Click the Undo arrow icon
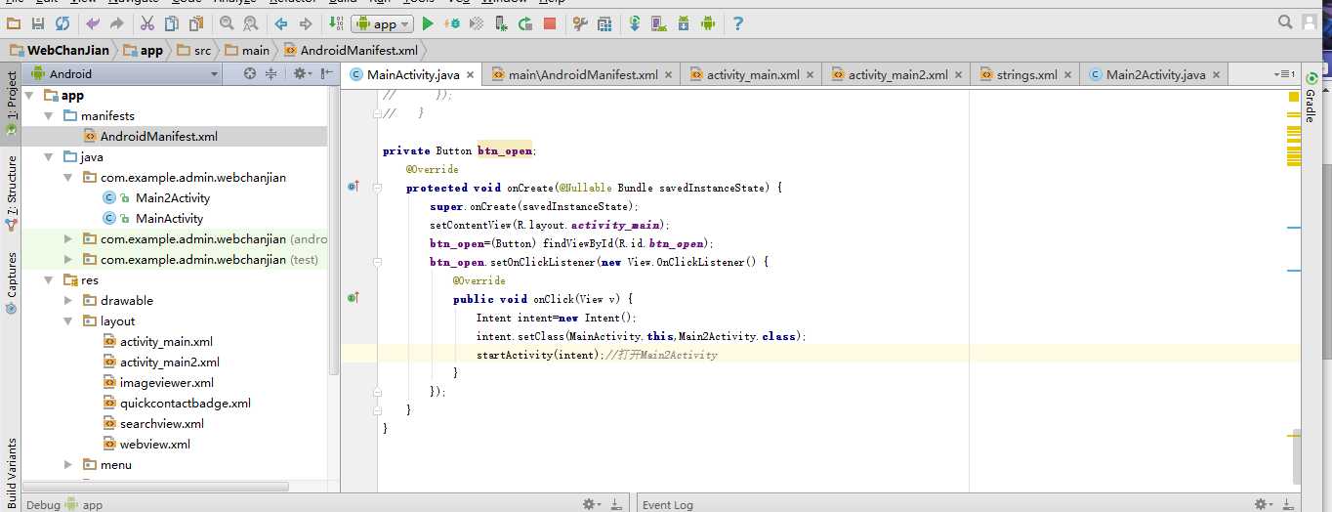 click(x=93, y=23)
